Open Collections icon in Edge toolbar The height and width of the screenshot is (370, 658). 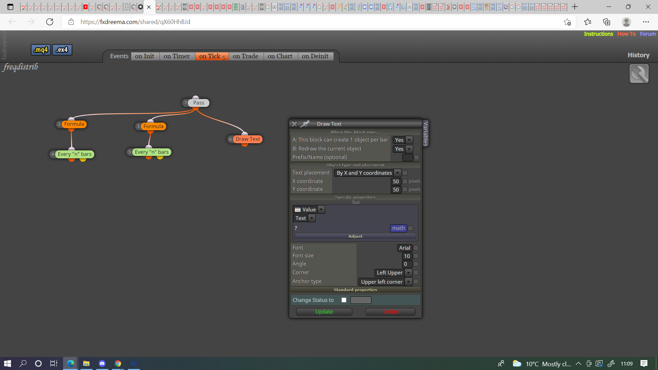click(607, 22)
